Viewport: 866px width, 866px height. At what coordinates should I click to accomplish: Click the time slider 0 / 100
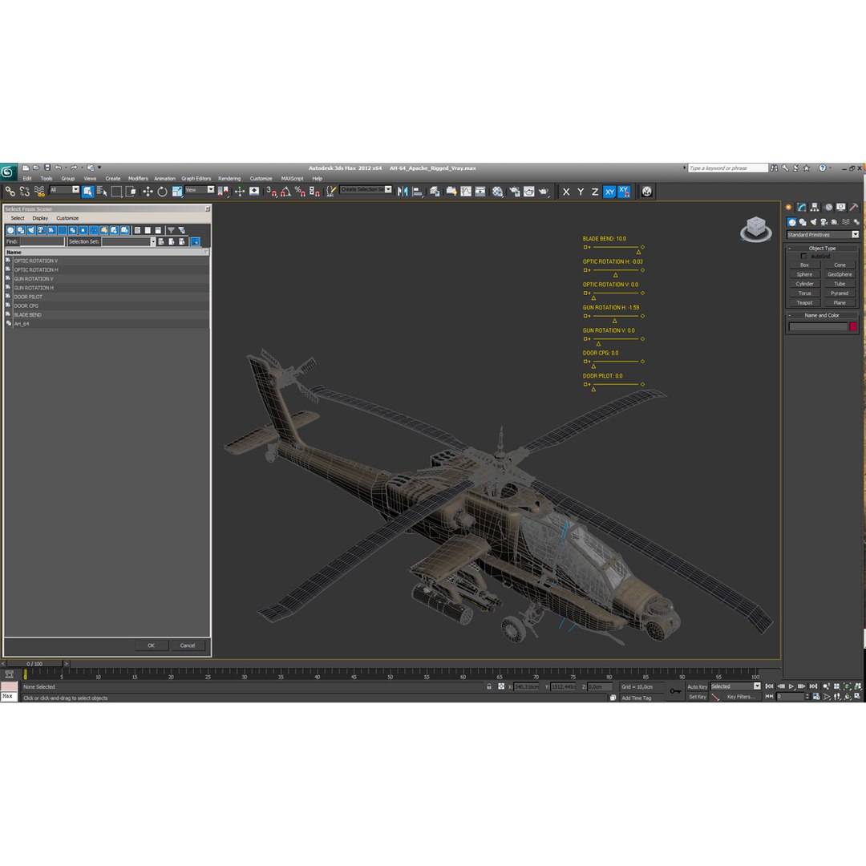[x=34, y=663]
